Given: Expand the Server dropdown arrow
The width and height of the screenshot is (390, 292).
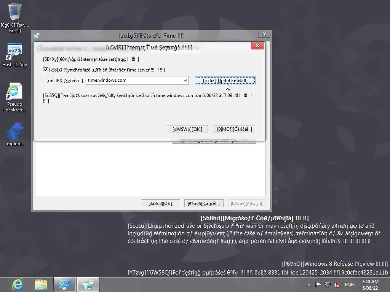Looking at the screenshot, I should point(185,81).
